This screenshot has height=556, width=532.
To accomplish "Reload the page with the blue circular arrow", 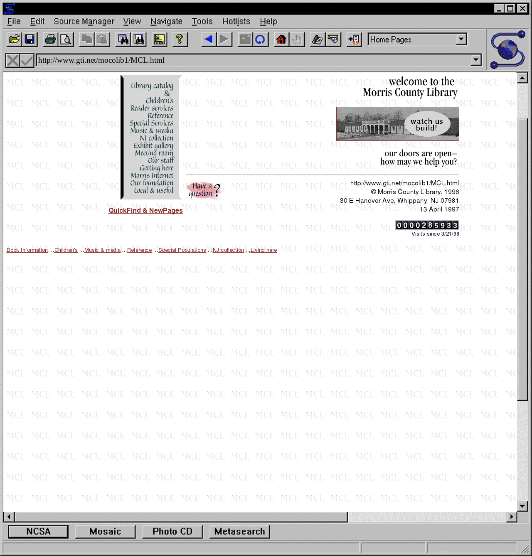I will (x=260, y=39).
